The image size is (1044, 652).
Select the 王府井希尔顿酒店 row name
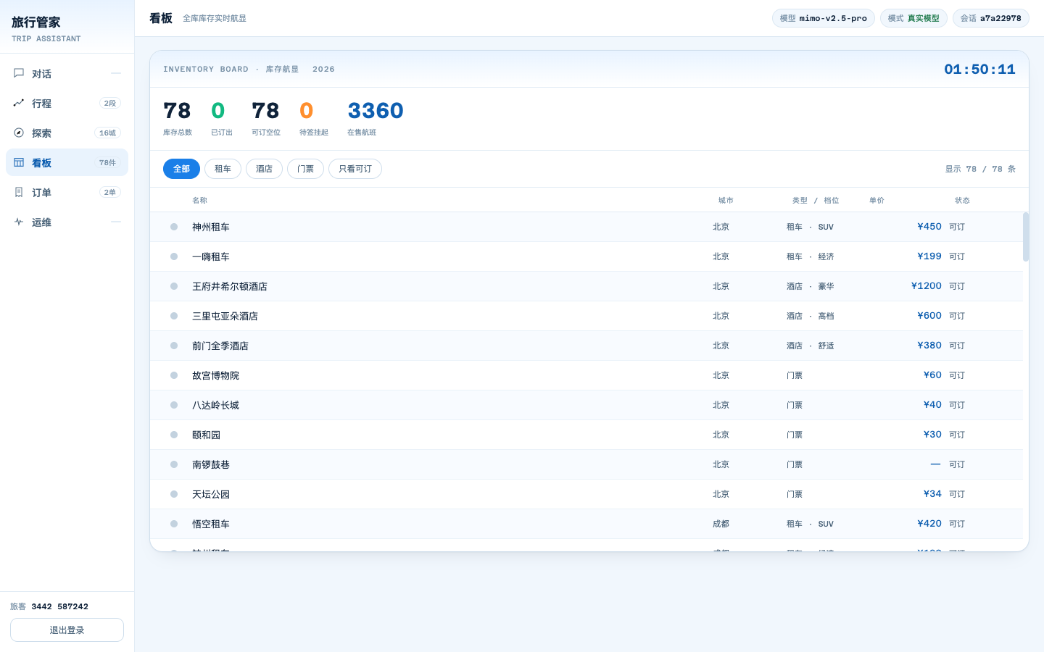[230, 286]
